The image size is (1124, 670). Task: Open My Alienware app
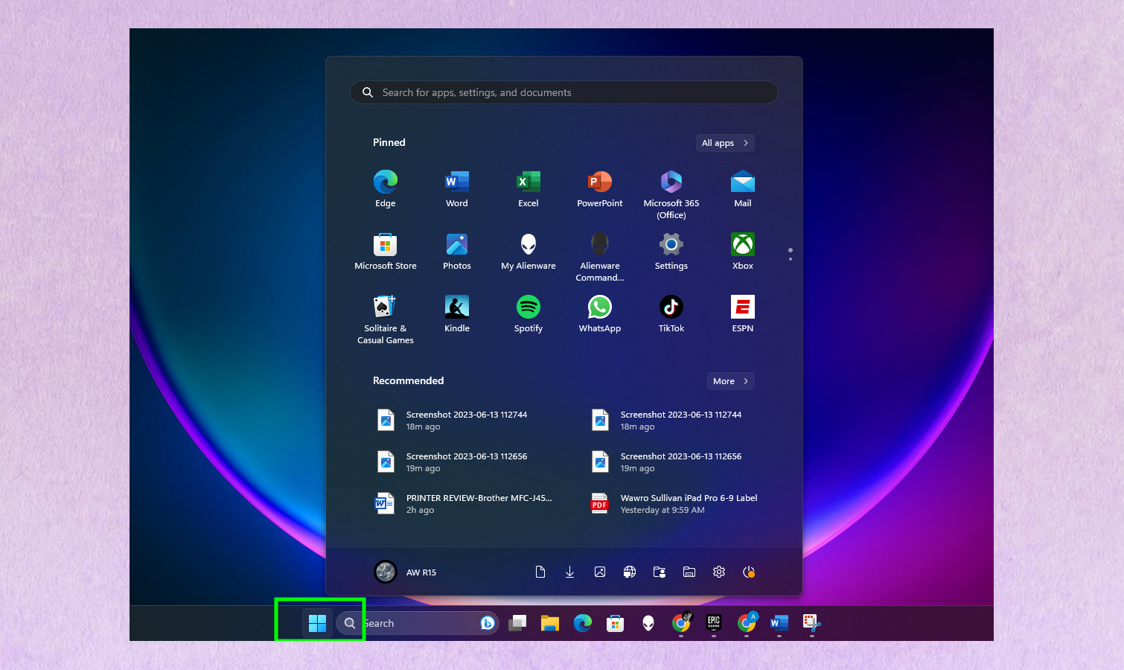(529, 252)
